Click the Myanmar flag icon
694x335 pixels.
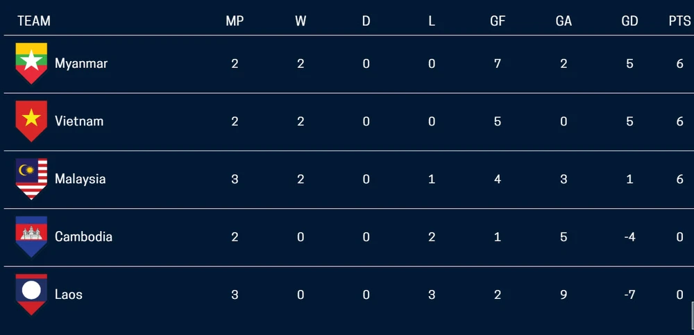31,63
